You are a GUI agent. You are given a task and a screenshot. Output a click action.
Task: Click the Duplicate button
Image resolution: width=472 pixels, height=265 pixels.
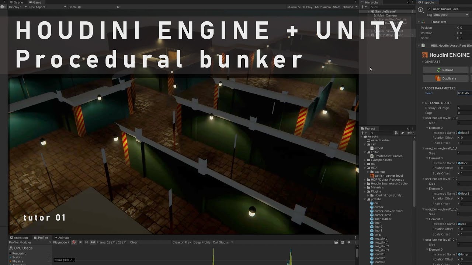[445, 78]
